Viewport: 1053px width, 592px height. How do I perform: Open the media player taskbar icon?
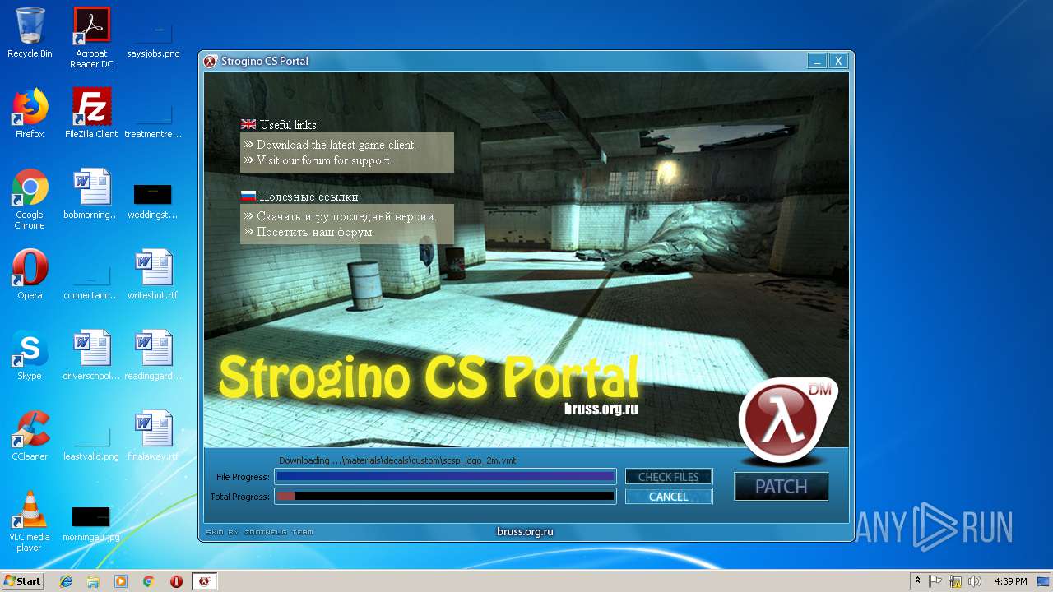click(121, 581)
